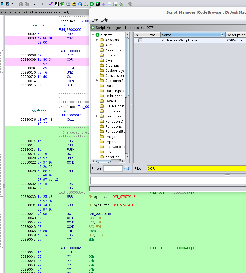
Task: Click the tree filter options button
Action: pos(127,168)
